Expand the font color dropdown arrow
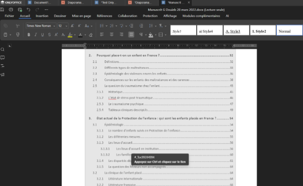Screen dimensions: 303x186 tap(85, 35)
